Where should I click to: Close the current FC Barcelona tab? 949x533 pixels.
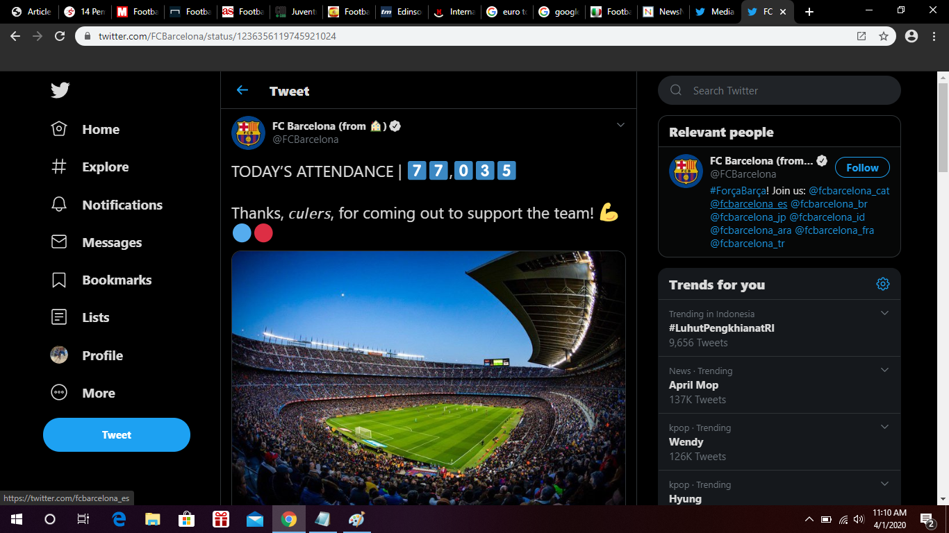coord(784,12)
